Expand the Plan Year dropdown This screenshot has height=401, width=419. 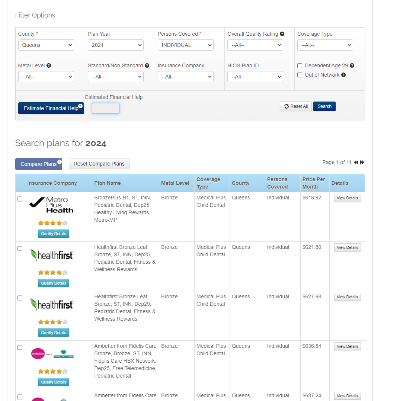116,45
